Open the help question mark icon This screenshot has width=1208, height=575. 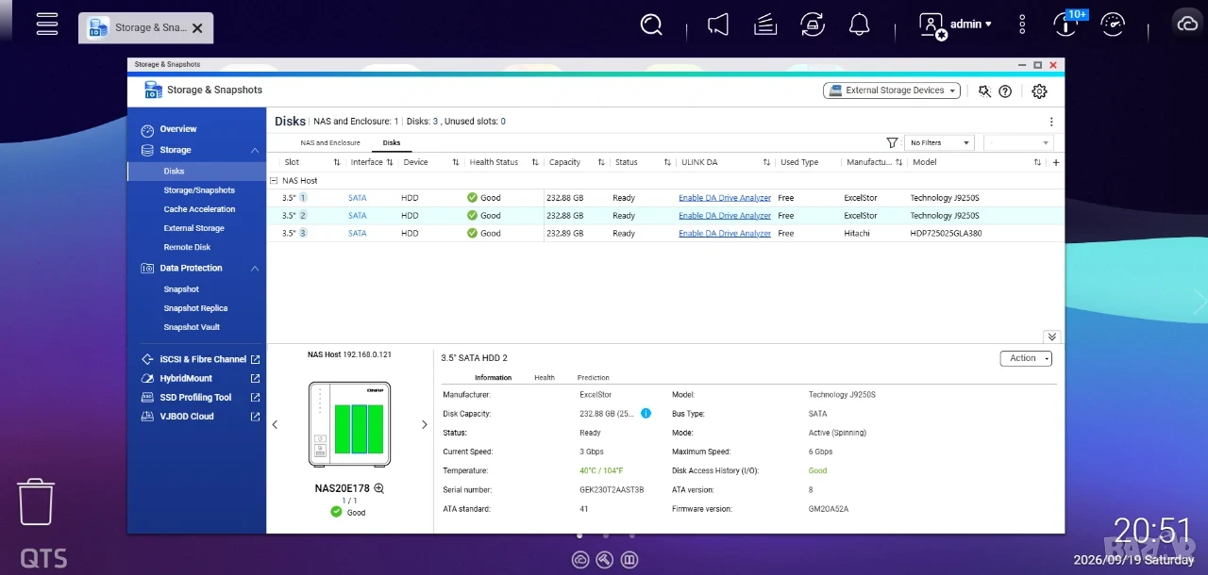1005,91
